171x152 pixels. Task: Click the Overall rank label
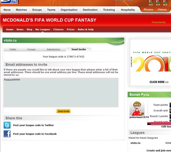(x=161, y=111)
